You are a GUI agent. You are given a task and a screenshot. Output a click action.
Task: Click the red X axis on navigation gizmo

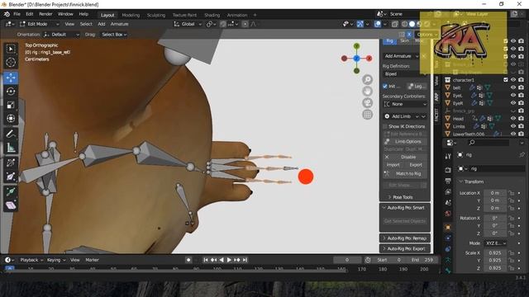369,59
